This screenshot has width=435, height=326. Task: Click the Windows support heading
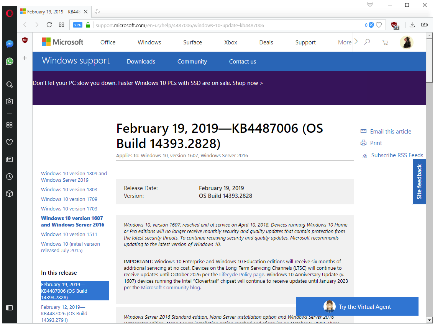[x=76, y=61]
